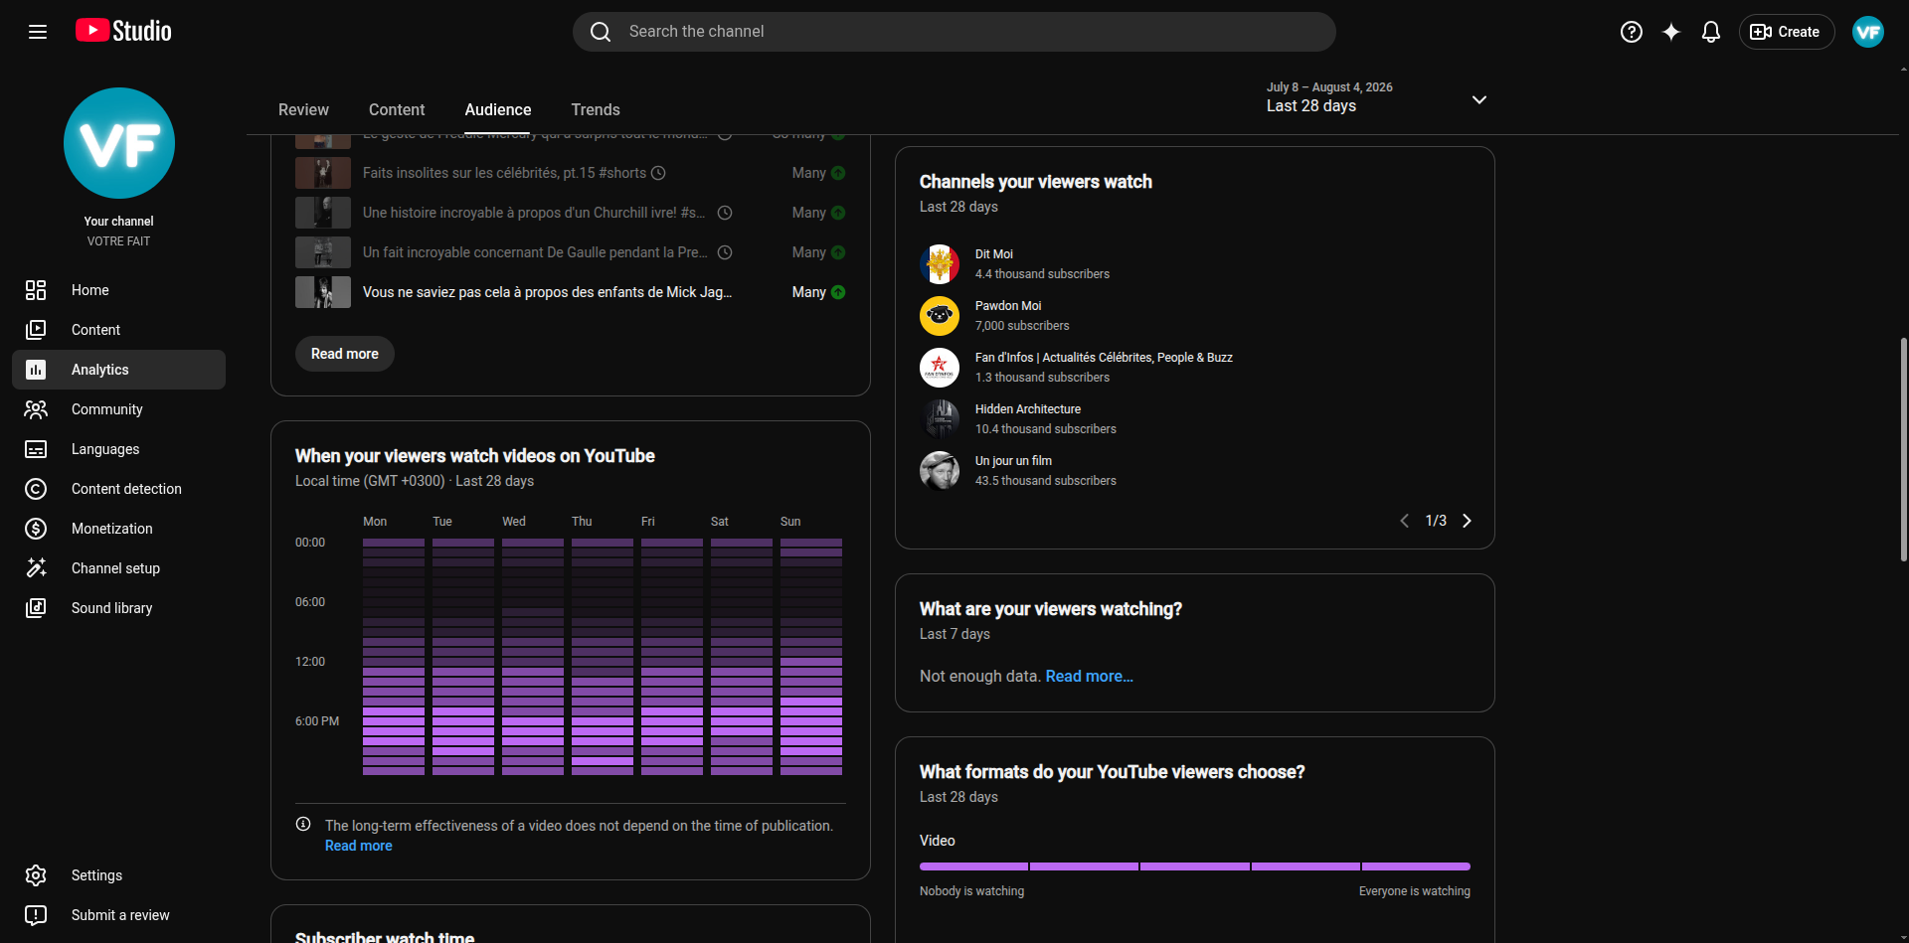Screen dimensions: 1909x943
Task: Click the Pawdon Moi channel avatar
Action: [940, 316]
